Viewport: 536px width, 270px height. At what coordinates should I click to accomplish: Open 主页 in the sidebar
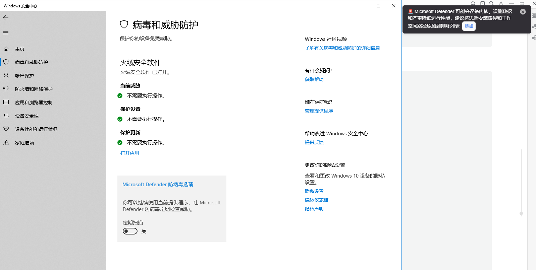point(19,49)
